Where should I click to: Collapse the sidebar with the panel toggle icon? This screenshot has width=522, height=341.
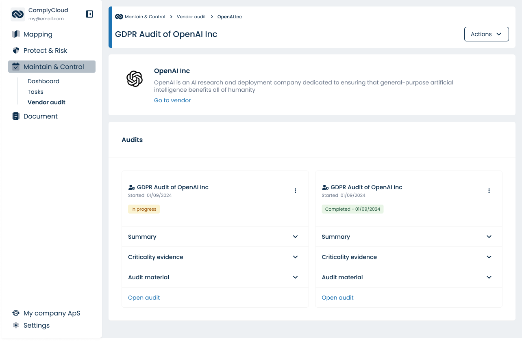click(x=89, y=14)
